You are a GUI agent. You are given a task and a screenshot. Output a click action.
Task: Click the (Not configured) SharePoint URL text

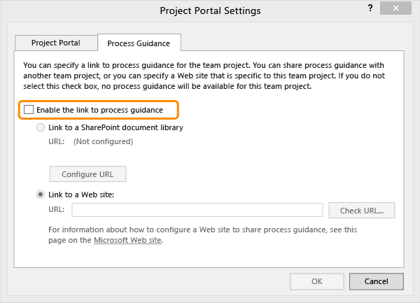(103, 142)
